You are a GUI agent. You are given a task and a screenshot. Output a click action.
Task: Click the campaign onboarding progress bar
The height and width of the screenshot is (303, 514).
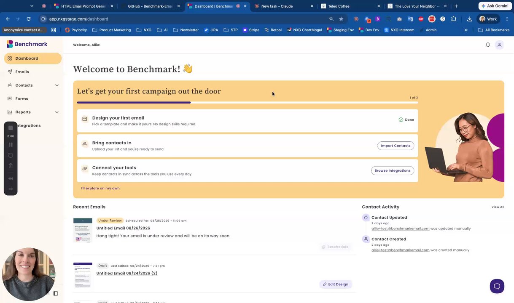pos(248,102)
